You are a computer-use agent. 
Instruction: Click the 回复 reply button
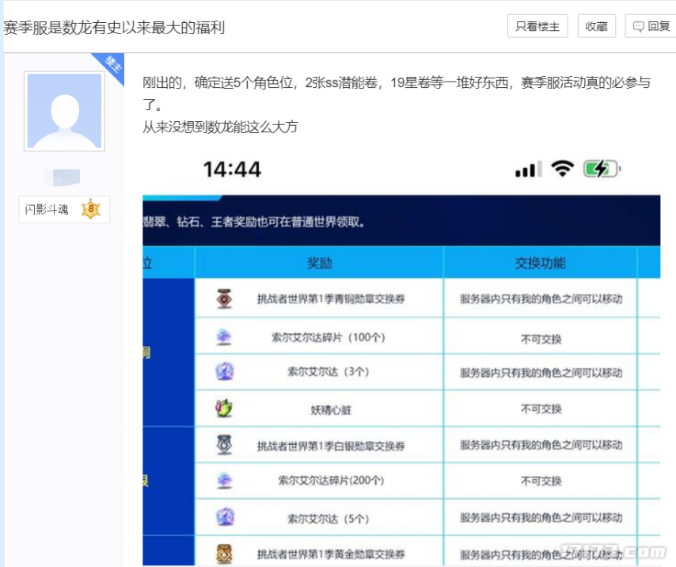[x=658, y=26]
